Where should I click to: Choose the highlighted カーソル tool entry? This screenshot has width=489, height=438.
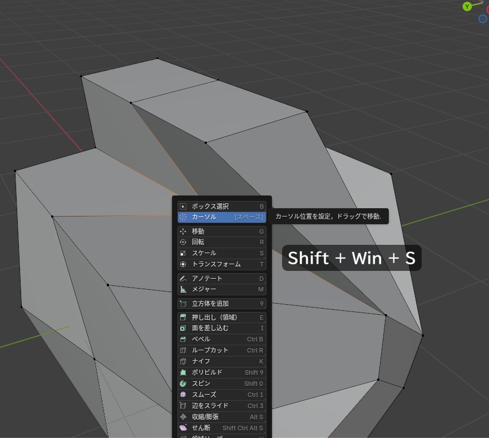tap(222, 217)
